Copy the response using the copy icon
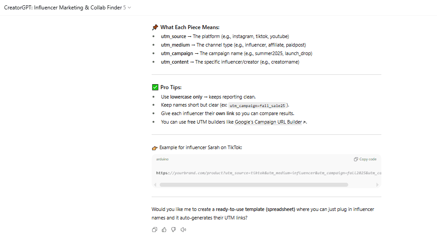This screenshot has height=245, width=437. click(154, 230)
